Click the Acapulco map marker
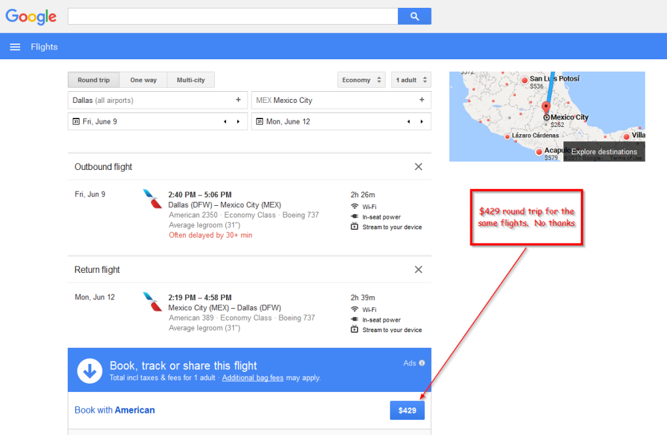667x435 pixels. point(539,151)
